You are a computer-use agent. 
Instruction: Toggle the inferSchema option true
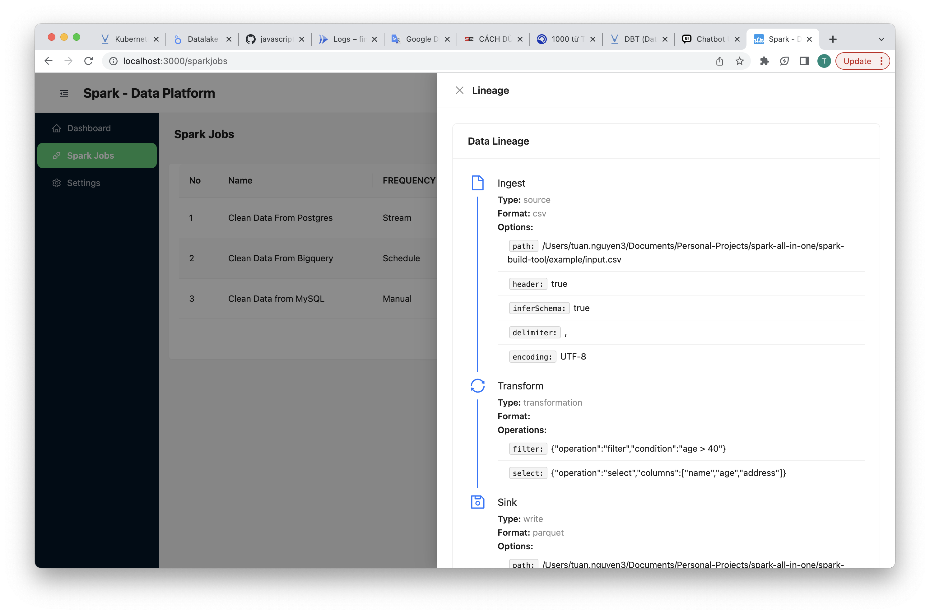[x=579, y=308]
